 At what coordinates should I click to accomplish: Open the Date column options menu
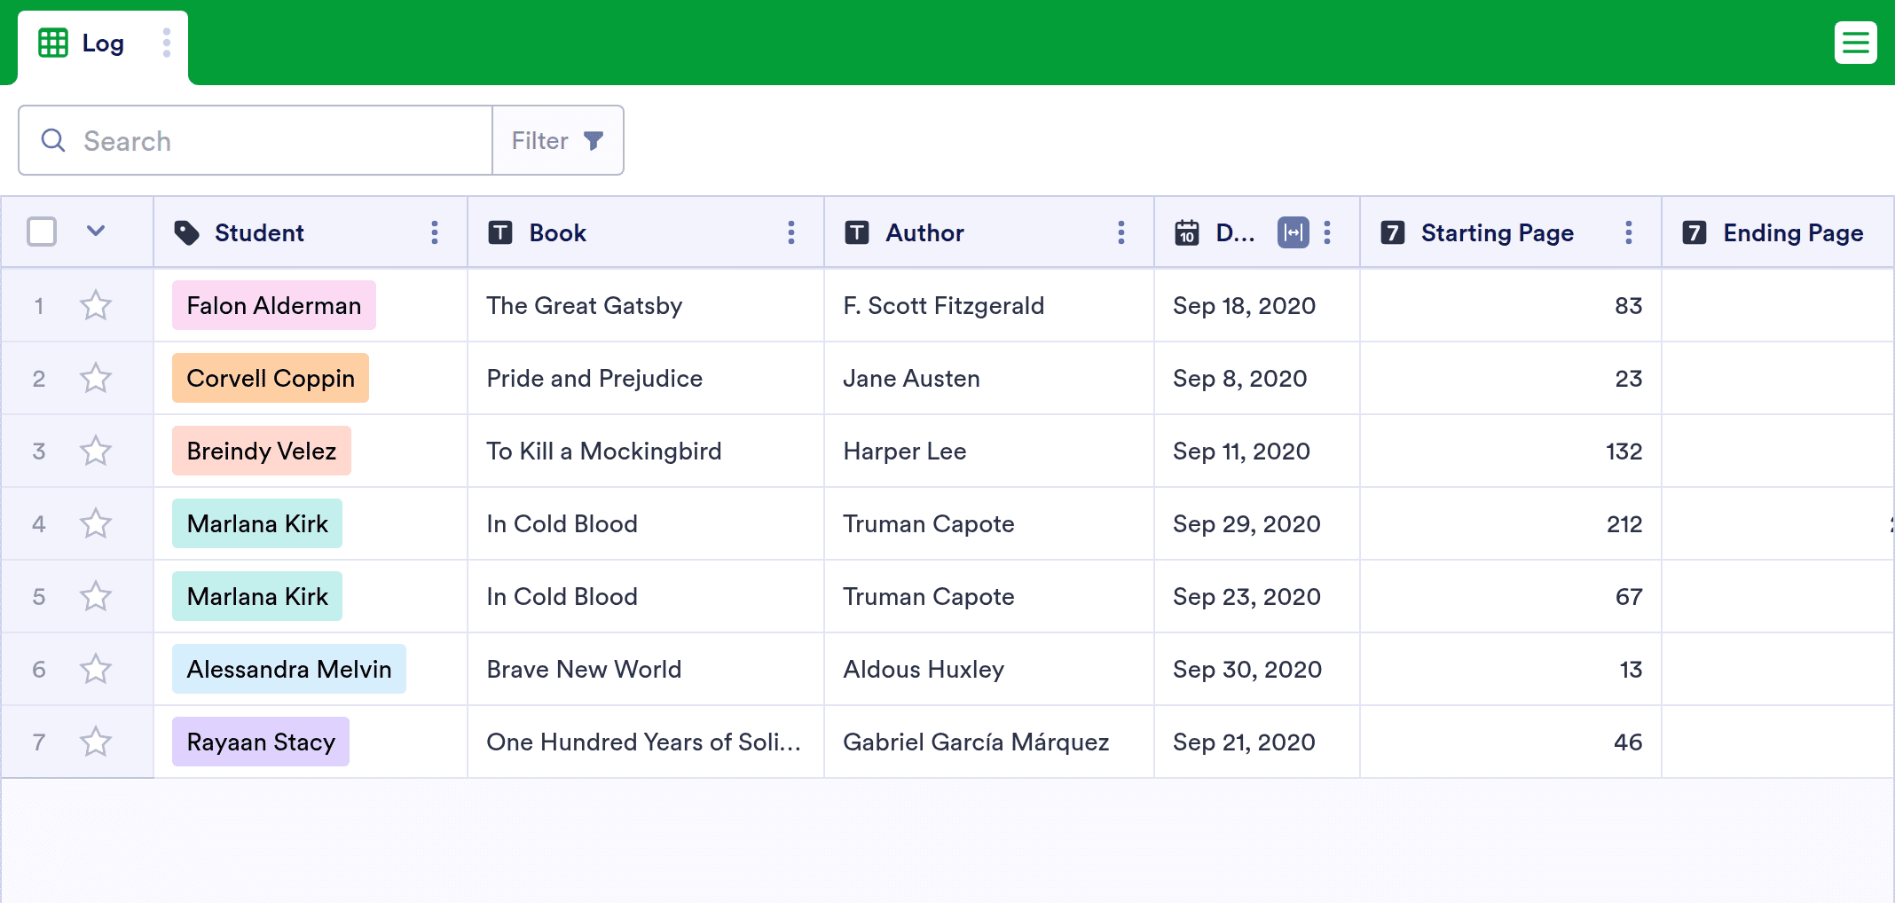point(1327,232)
